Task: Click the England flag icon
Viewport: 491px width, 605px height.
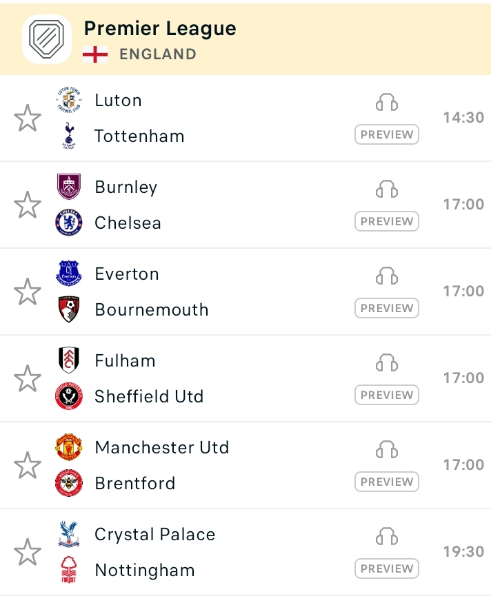Action: pos(95,54)
